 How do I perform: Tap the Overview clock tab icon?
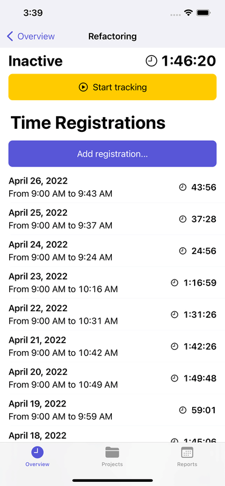point(37,453)
